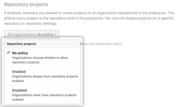Select the No policy option
Viewport: 176px width, 107px height.
point(20,53)
